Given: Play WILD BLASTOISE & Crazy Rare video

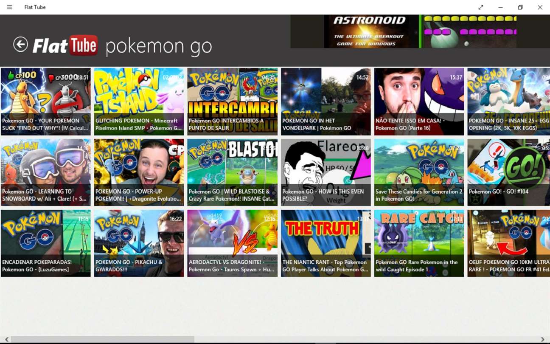Looking at the screenshot, I should [x=233, y=172].
